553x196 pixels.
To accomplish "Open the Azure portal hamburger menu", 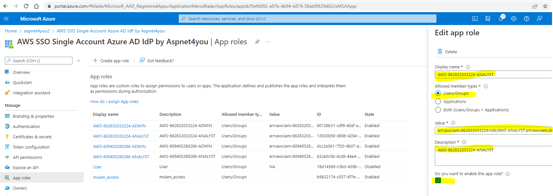I will 6,19.
